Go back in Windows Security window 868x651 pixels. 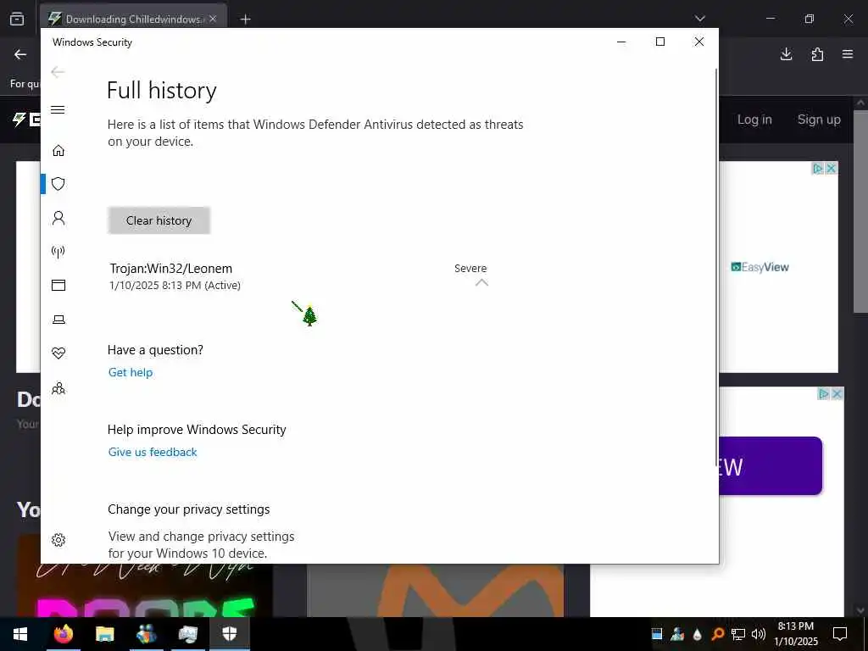(58, 72)
